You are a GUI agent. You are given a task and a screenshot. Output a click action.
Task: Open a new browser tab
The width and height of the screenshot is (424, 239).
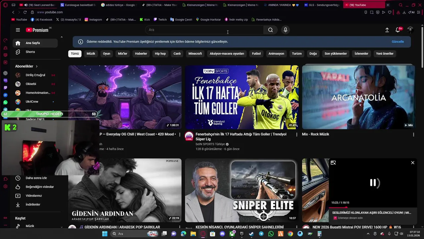tap(388, 5)
